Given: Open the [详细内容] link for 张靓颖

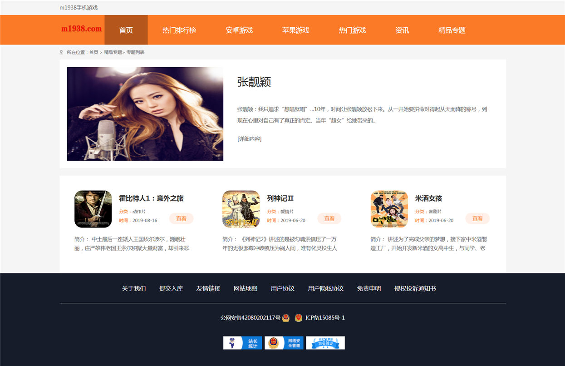Looking at the screenshot, I should click(x=249, y=139).
